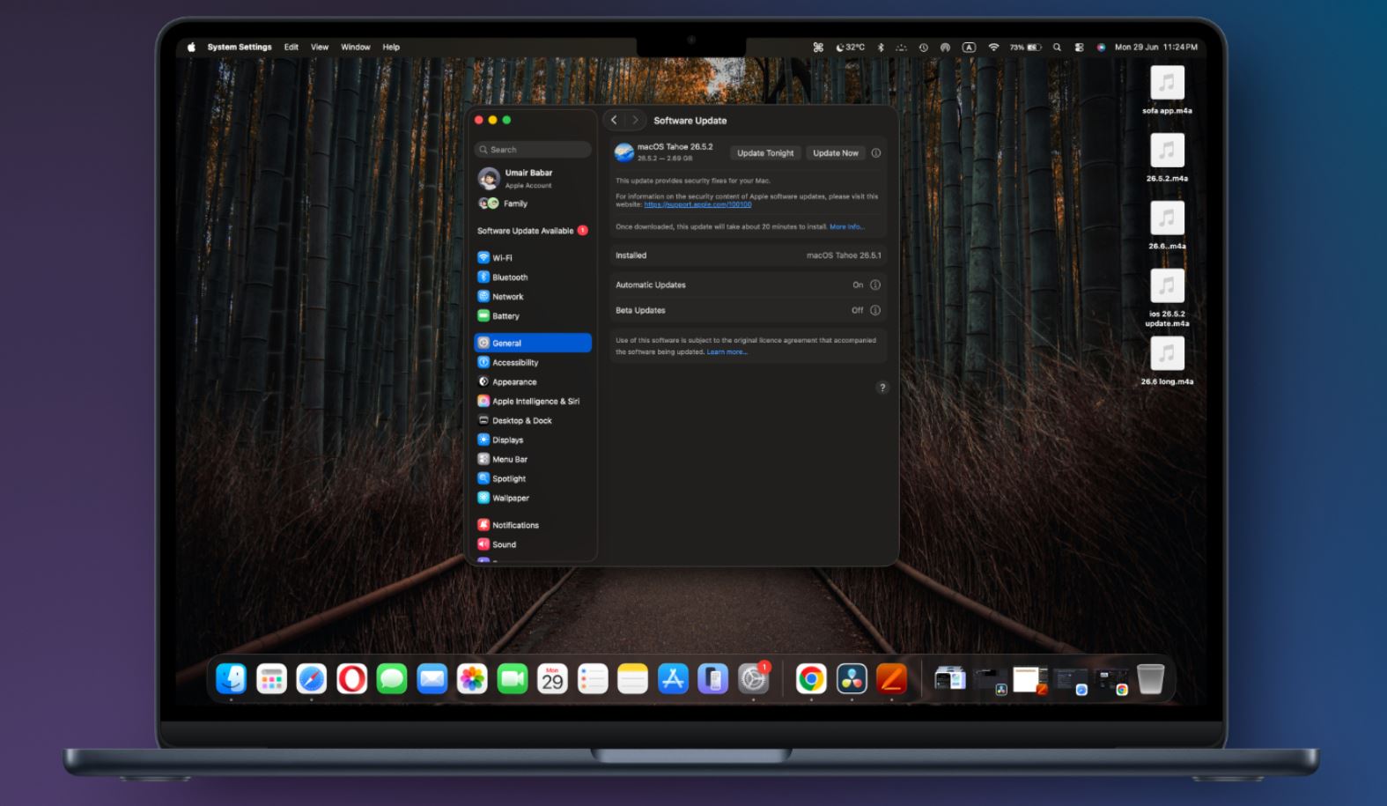Viewport: 1387px width, 806px height.
Task: Launch Google Chrome from the Dock
Action: [811, 678]
